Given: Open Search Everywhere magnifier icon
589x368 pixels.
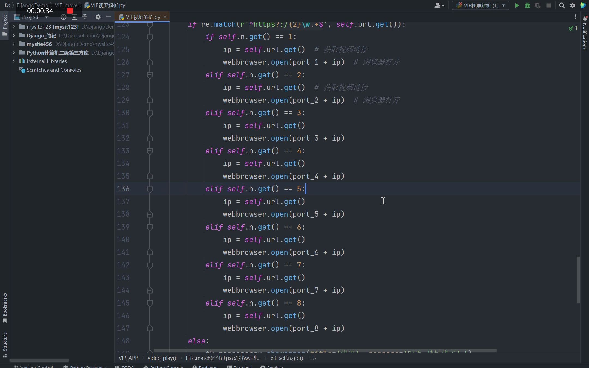Looking at the screenshot, I should coord(562,5).
